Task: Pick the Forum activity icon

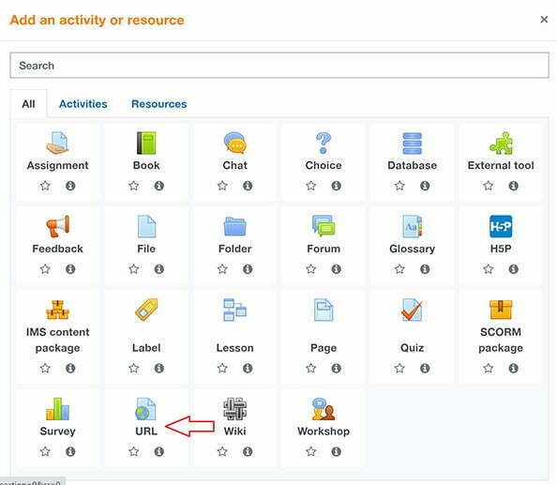Action: pos(324,226)
